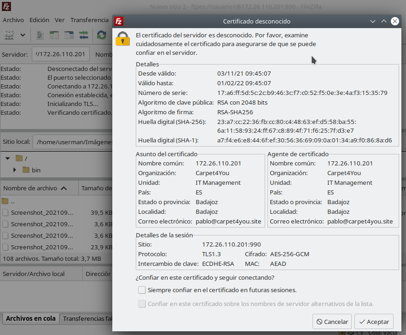Click Cancelar to reject the certificate
The image size is (406, 335).
[332, 322]
